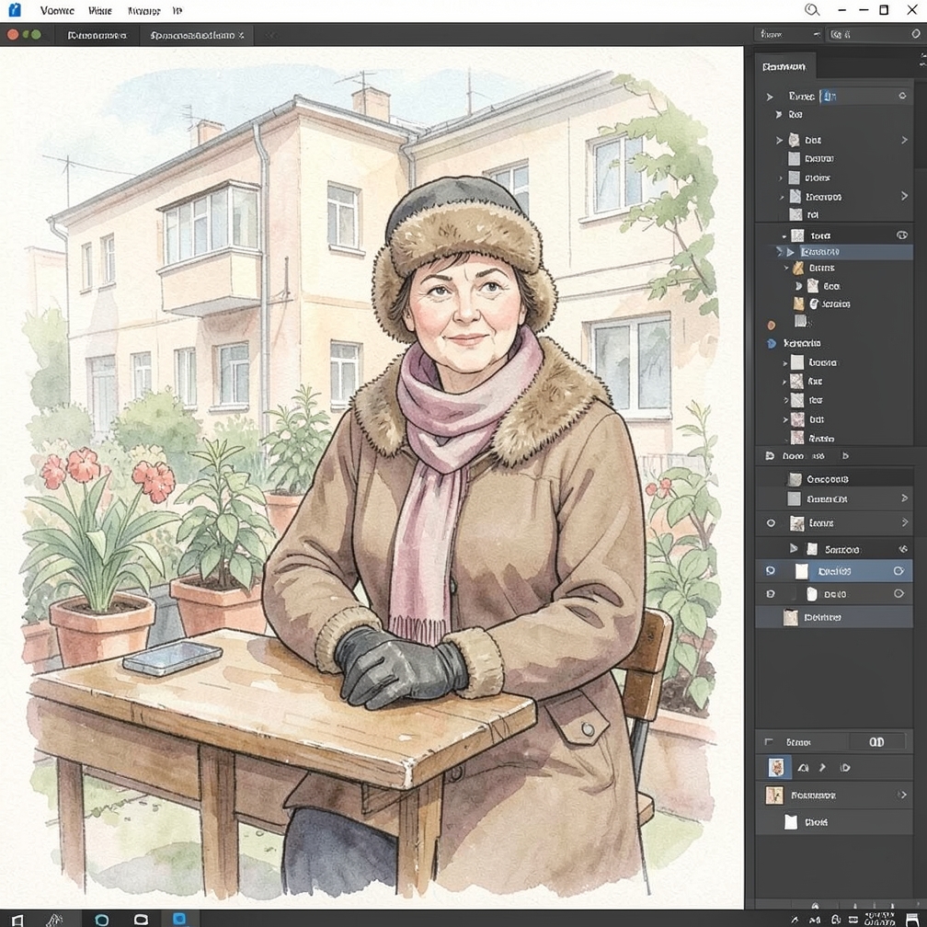Switch to the first document tab
927x927 pixels.
(97, 36)
